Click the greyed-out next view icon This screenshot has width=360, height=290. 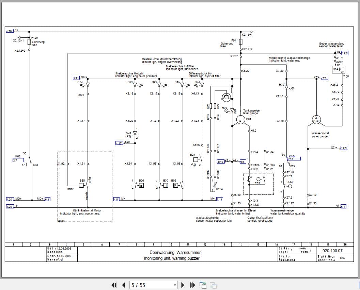(213, 285)
